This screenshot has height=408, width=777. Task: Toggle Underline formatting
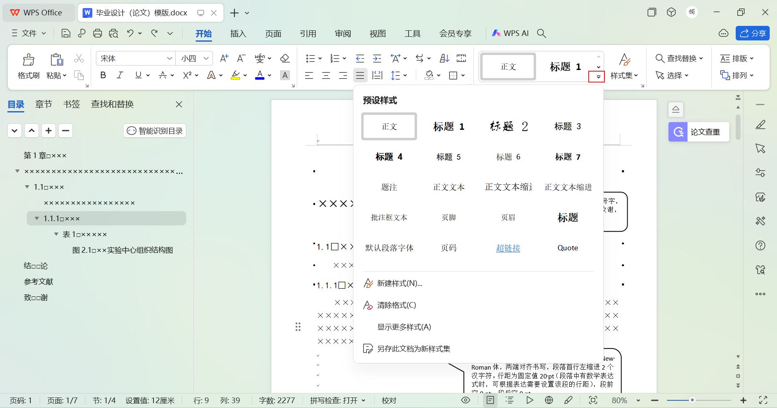click(138, 75)
